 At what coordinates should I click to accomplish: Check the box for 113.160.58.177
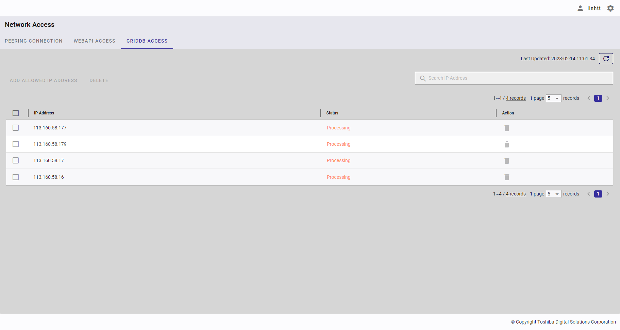(16, 128)
